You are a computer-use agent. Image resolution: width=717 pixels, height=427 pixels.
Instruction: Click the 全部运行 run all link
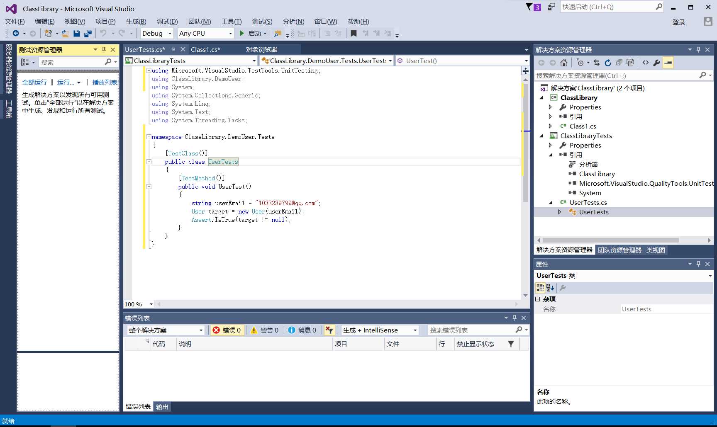[34, 82]
